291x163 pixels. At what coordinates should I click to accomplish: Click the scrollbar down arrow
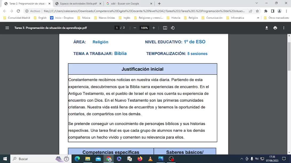pos(289,153)
